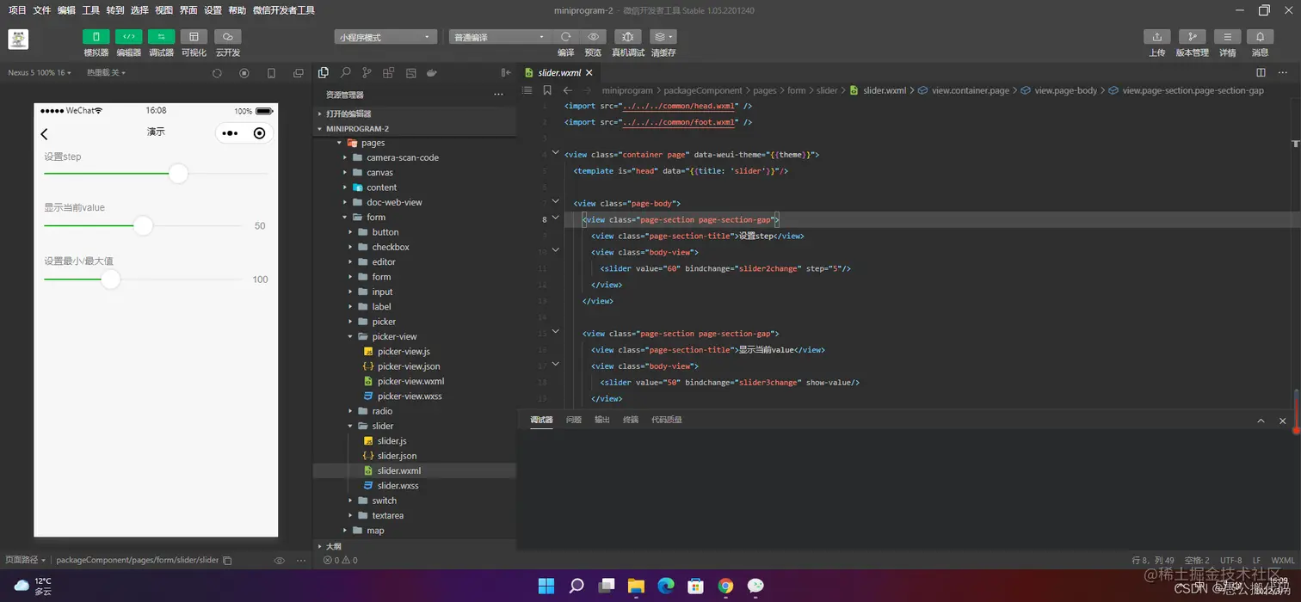Click the detach simulator window icon
Image resolution: width=1301 pixels, height=602 pixels.
[x=299, y=73]
